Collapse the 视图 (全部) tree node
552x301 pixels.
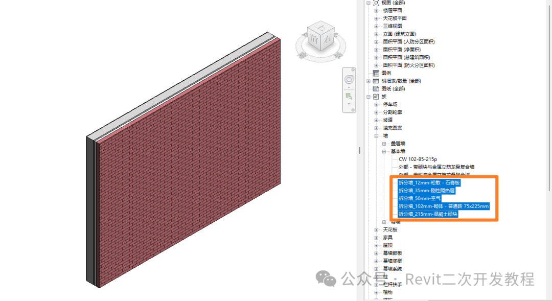369,3
